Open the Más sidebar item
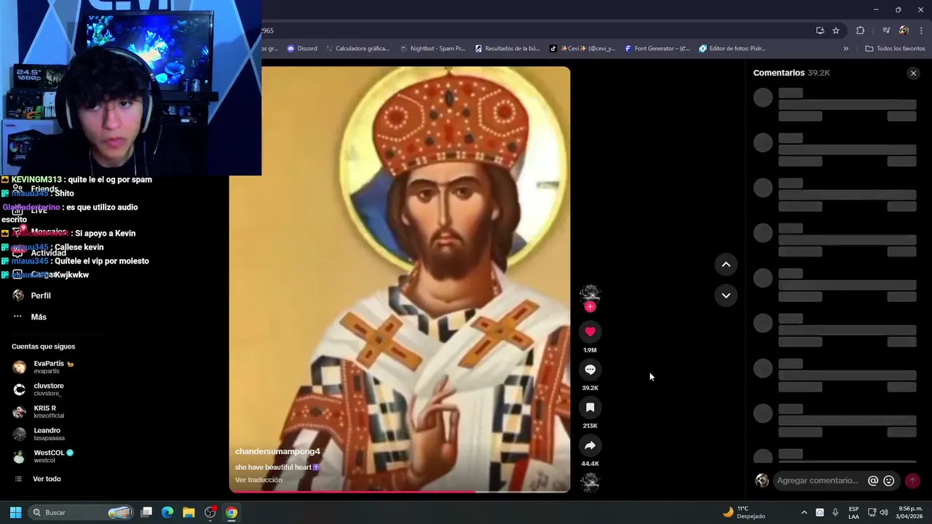932x524 pixels. tap(39, 317)
